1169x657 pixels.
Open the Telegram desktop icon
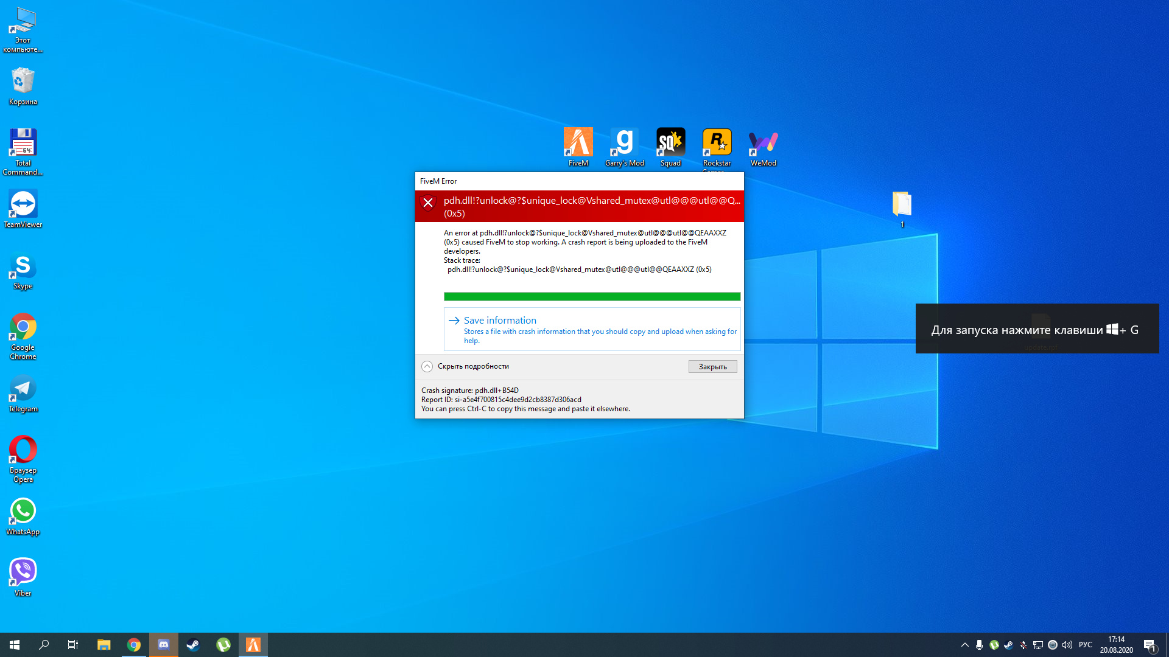[x=23, y=389]
